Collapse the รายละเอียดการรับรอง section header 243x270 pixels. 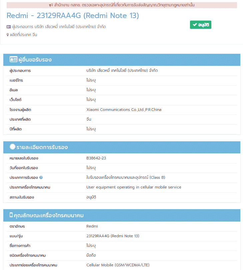click(122, 147)
